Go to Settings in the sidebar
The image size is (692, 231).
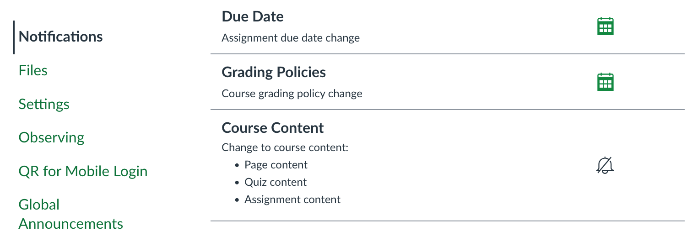(x=44, y=104)
